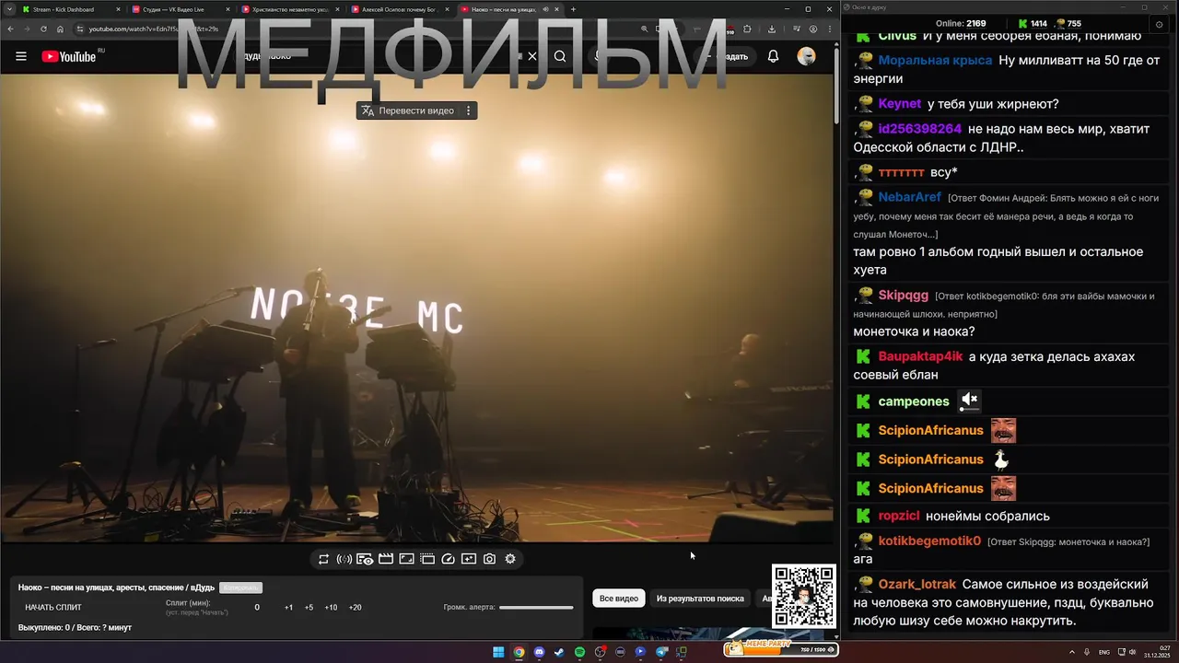The width and height of the screenshot is (1179, 663).
Task: Click the split minutes value field
Action: tap(257, 608)
